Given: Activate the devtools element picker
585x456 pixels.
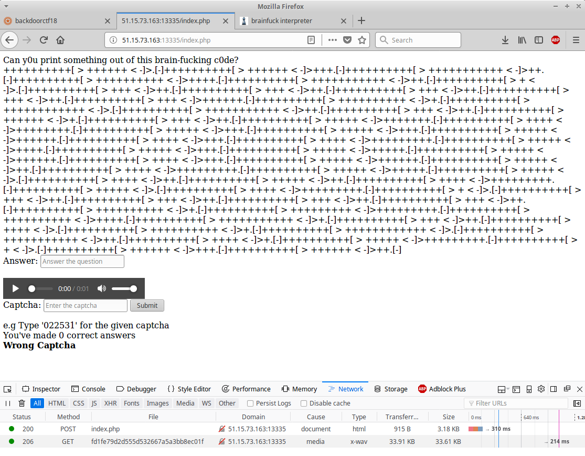Looking at the screenshot, I should [7, 389].
